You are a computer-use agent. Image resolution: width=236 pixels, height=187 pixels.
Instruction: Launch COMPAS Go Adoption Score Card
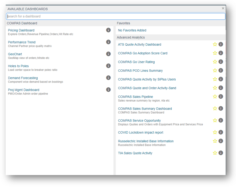(143, 53)
